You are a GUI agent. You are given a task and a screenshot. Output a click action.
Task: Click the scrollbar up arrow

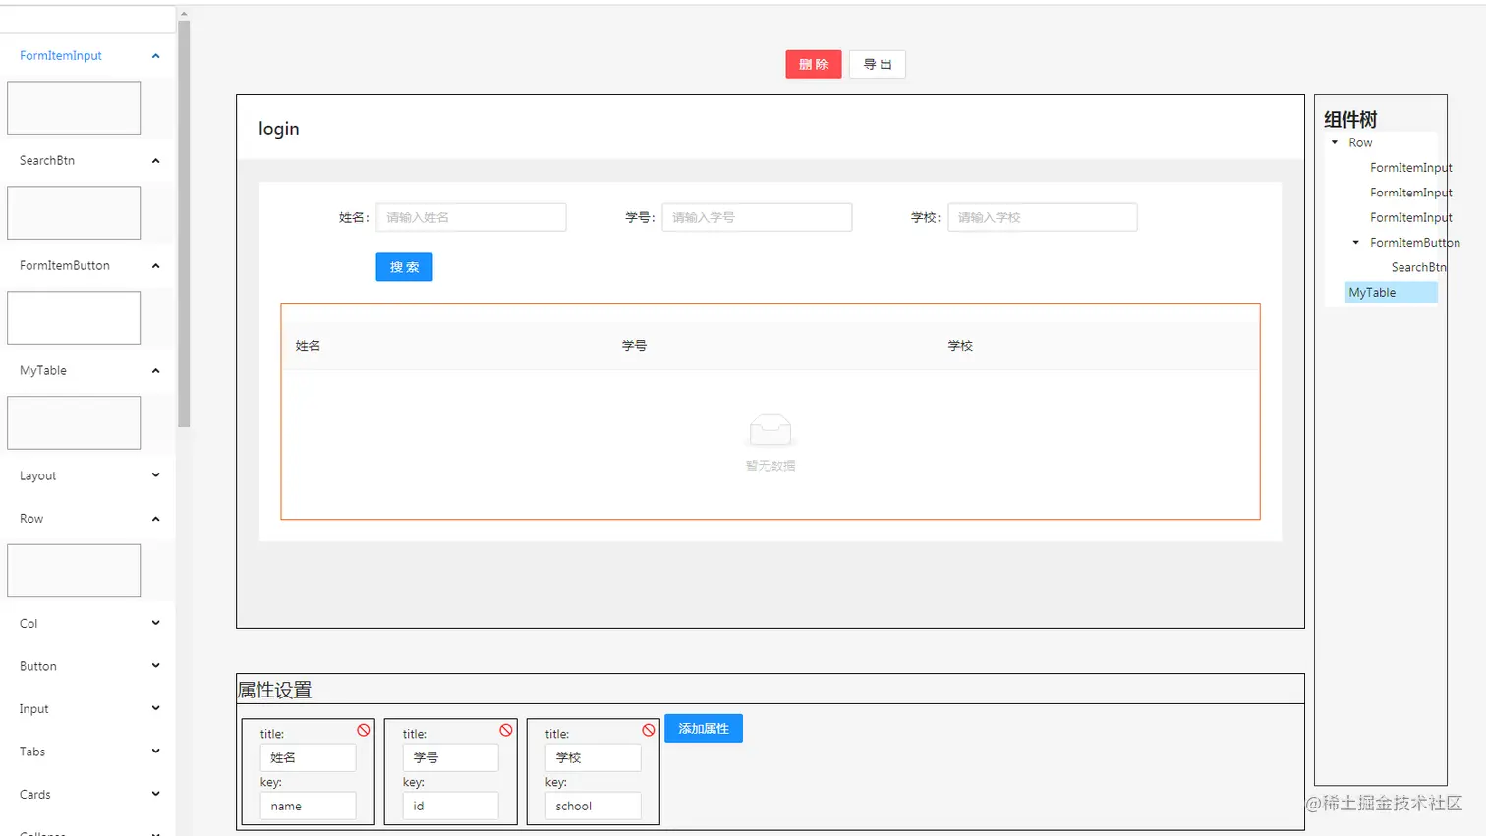pos(184,14)
